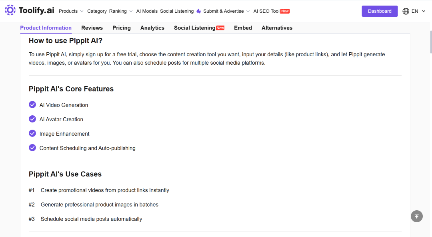Viewport: 432px width, 237px height.
Task: Switch to the Social Listening tab
Action: tap(194, 28)
